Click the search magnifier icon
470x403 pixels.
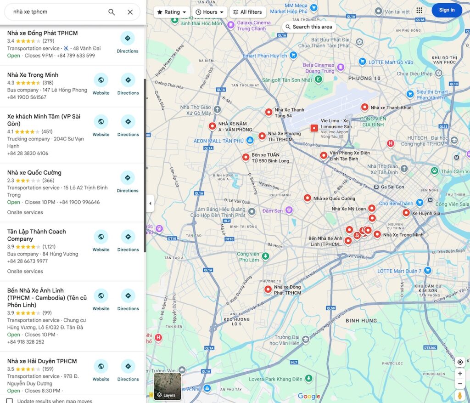pos(112,12)
